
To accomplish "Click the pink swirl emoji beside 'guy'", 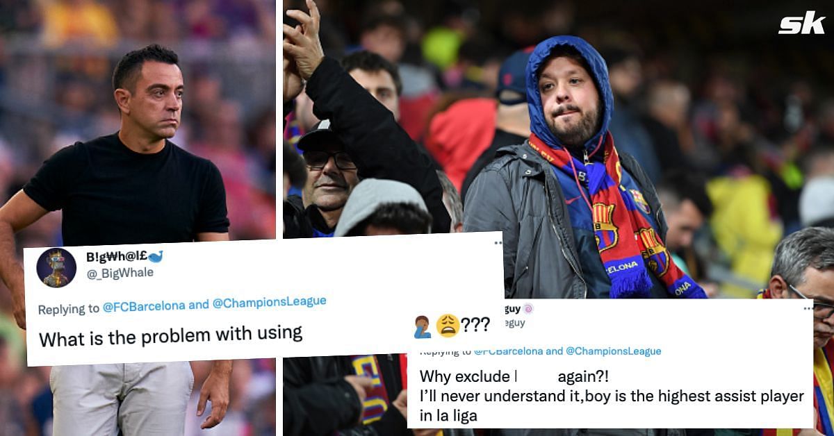I will [528, 308].
